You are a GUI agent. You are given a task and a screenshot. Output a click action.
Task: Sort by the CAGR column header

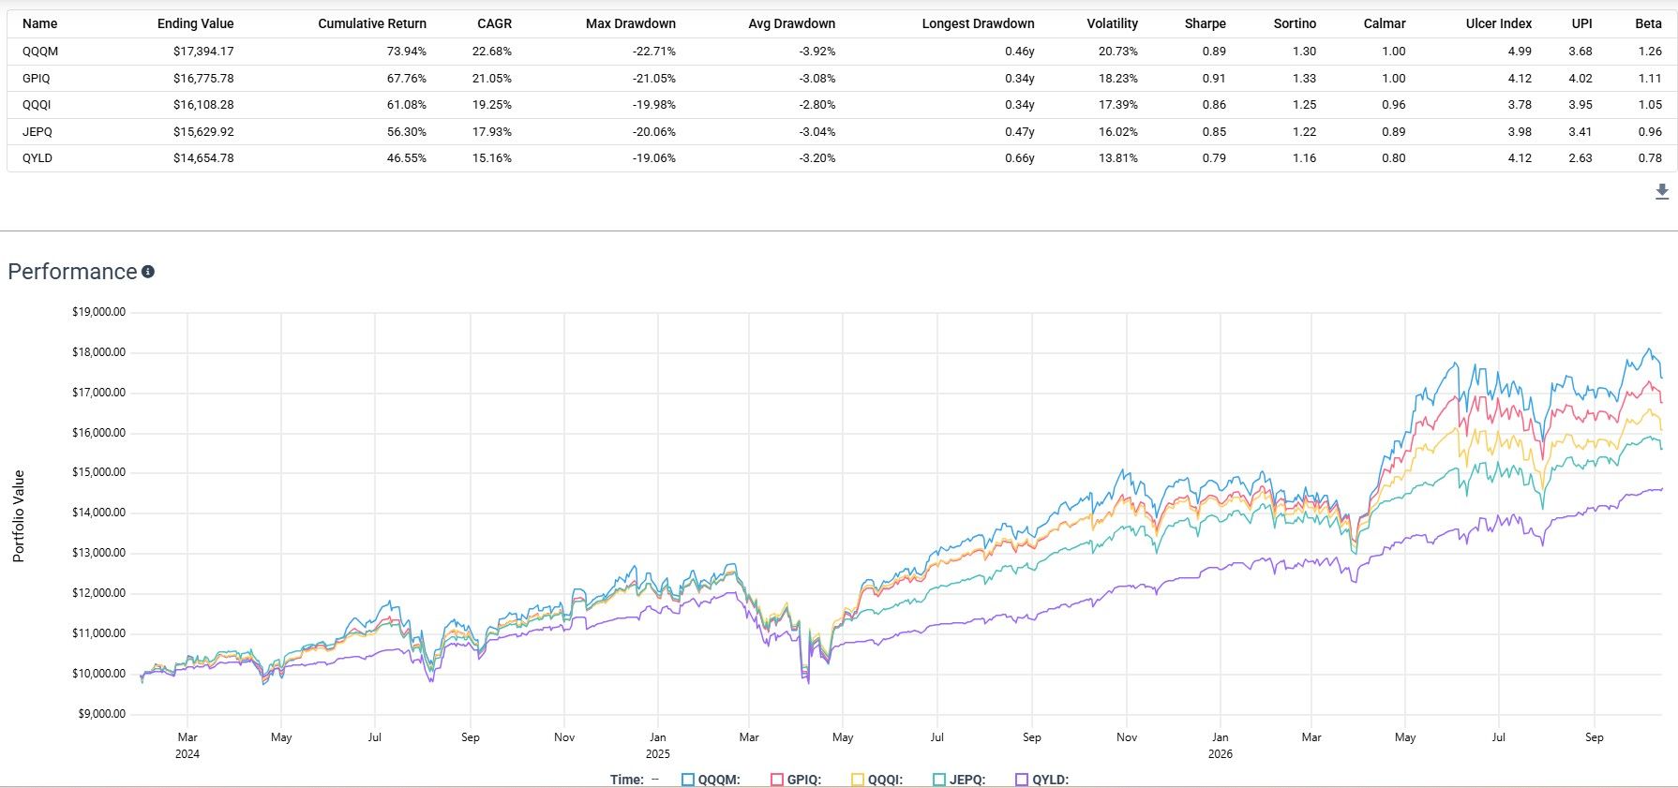495,23
